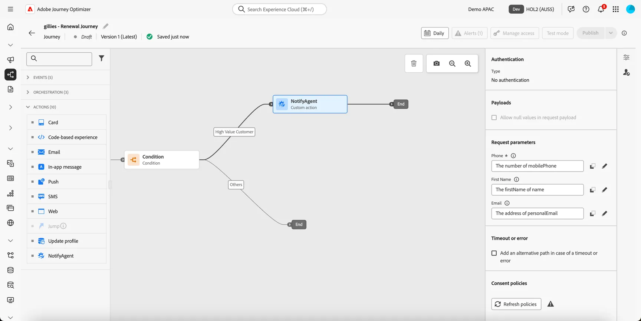Select the NotifyAgent action in the palette
641x321 pixels.
(x=67, y=256)
